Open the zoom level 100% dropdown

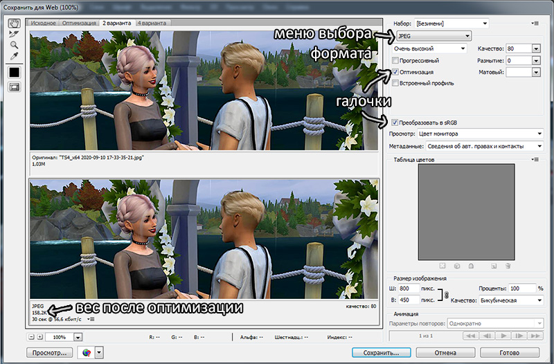78,337
